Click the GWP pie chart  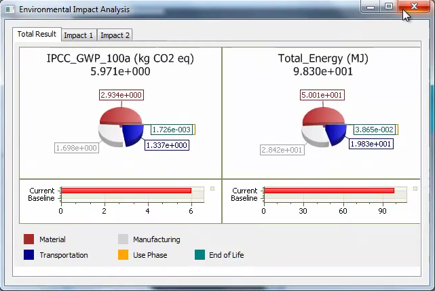point(121,127)
